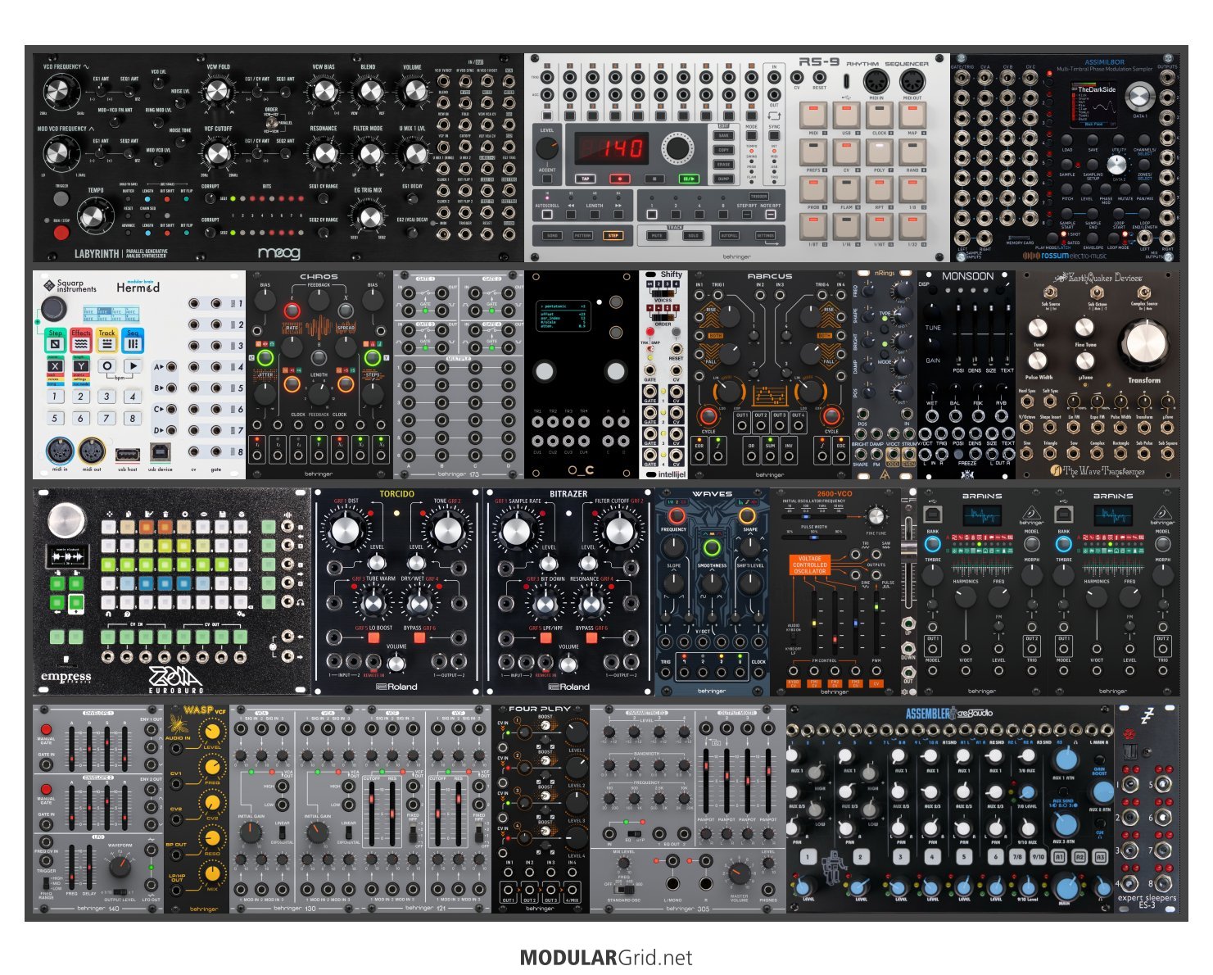Tap the Hermod Y button

(x=81, y=366)
